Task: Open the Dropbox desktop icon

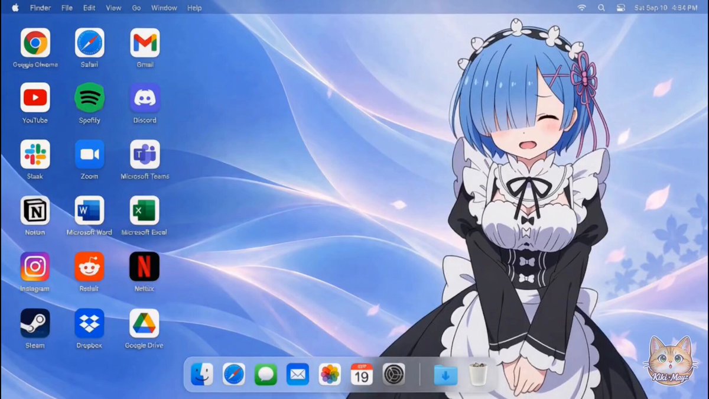Action: tap(89, 323)
